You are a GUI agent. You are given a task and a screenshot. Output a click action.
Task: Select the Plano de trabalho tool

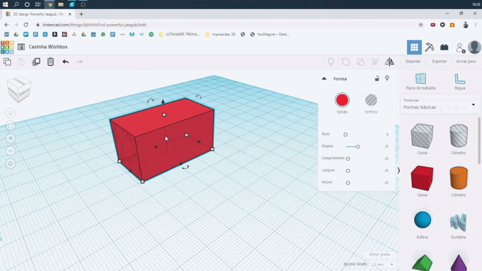[421, 81]
